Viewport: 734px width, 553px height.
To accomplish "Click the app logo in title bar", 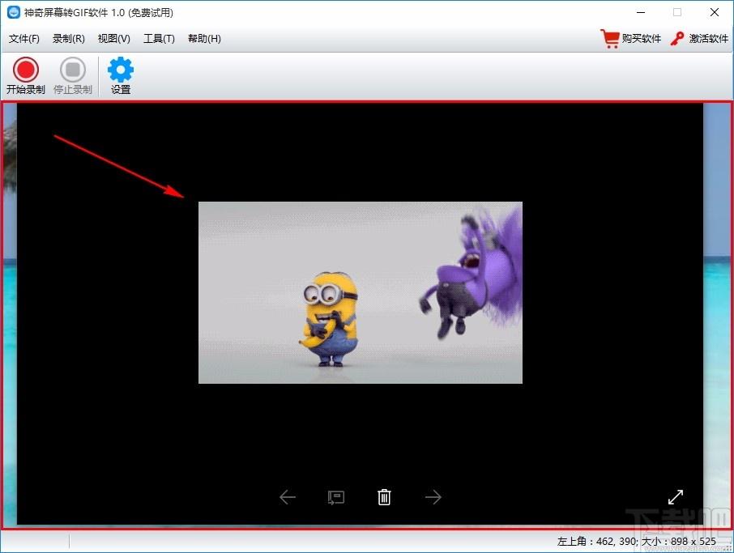I will tap(14, 13).
